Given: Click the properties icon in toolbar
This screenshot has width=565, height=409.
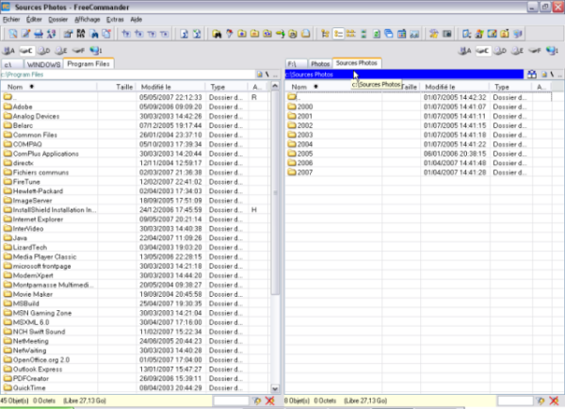Looking at the screenshot, I should click(68, 34).
